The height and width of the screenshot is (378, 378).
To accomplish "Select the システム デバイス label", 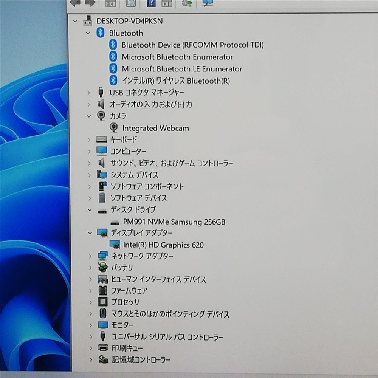I will 134,175.
